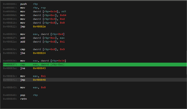Image resolution: width=187 pixels, height=109 pixels.
Task: Select address label 0x400841
Action: tap(10, 80)
